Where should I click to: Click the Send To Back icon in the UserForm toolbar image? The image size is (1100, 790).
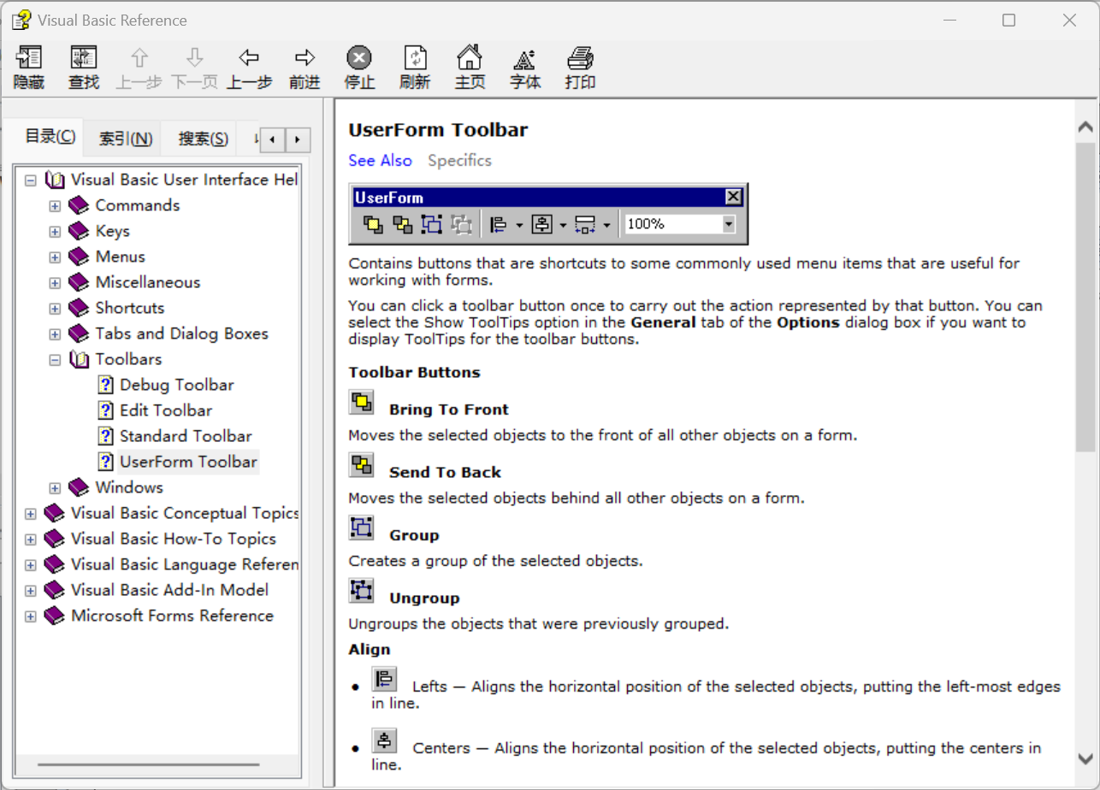[x=402, y=225]
